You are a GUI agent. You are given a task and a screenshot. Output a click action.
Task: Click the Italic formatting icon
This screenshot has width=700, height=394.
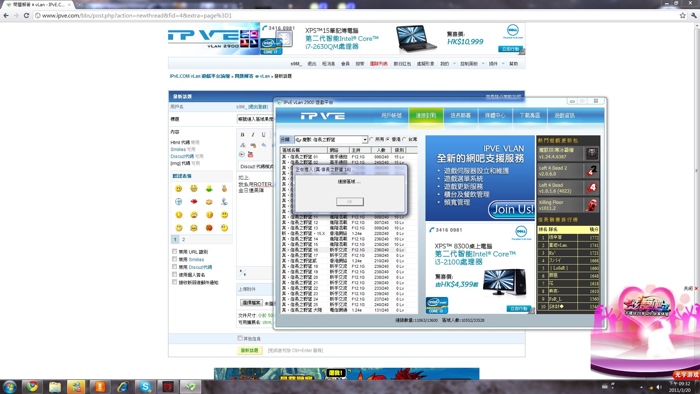(x=253, y=135)
